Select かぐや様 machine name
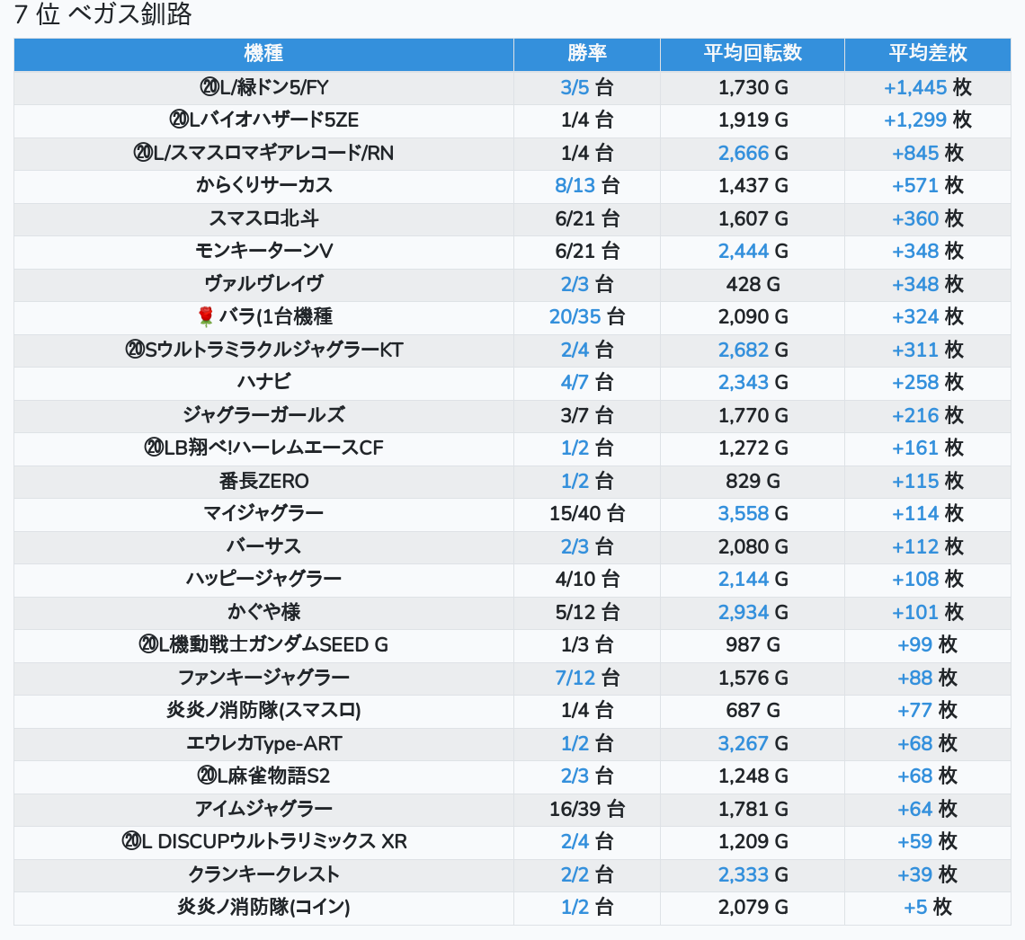The width and height of the screenshot is (1025, 940). [263, 612]
